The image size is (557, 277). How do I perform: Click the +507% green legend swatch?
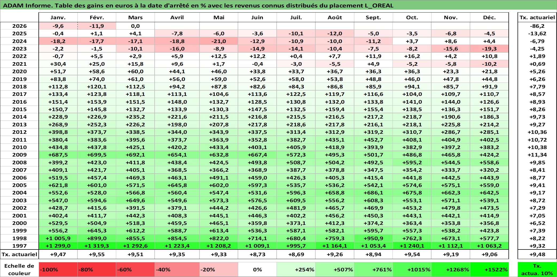click(335, 269)
